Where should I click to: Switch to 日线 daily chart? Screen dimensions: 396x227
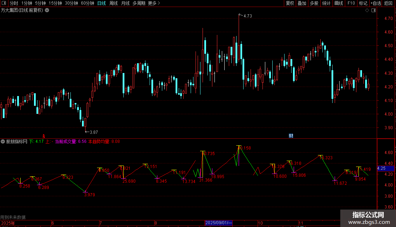pos(102,3)
